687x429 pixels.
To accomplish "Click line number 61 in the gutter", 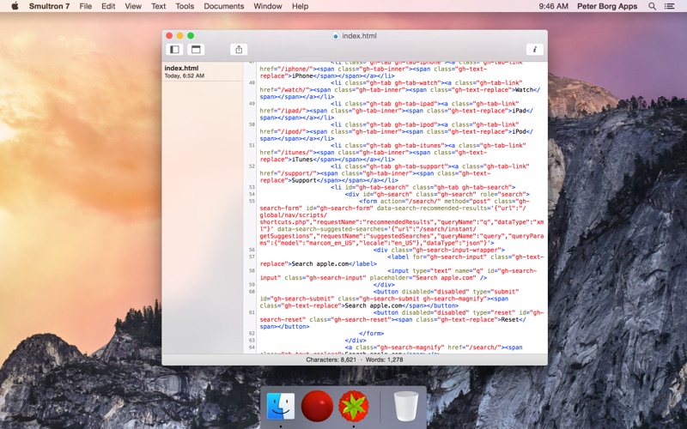I will (252, 312).
